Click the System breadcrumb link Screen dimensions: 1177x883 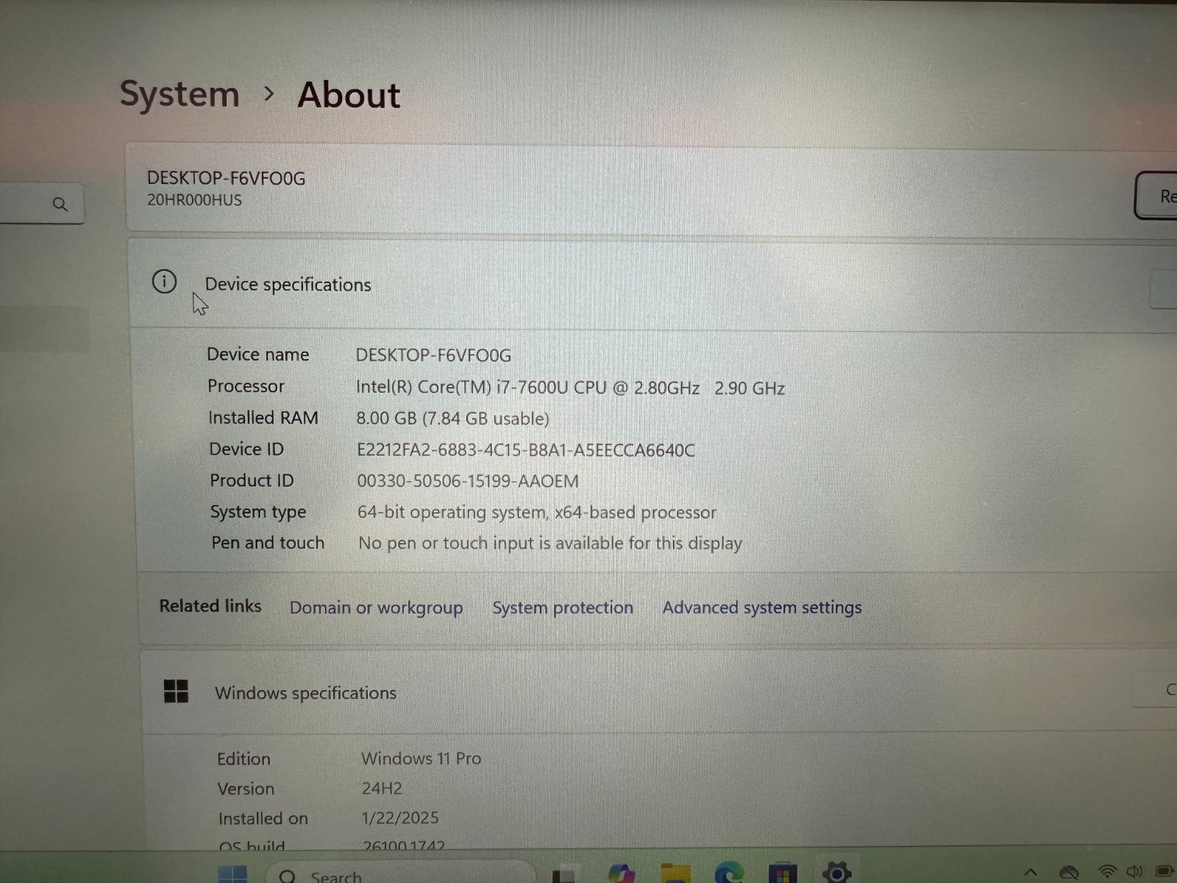point(179,94)
